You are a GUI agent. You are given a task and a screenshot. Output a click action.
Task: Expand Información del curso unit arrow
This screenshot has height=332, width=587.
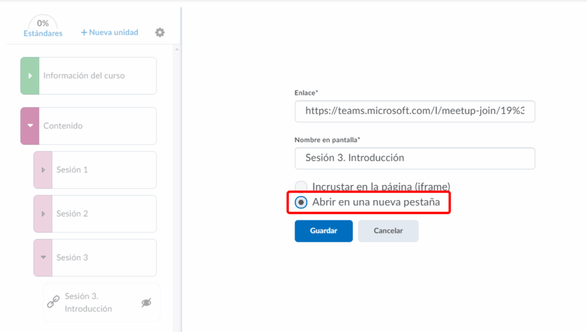[x=30, y=76]
